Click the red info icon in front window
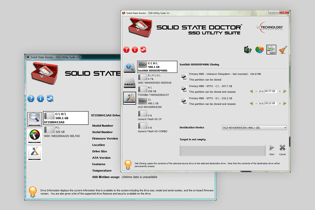The height and width of the screenshot is (210, 315). 135,50
